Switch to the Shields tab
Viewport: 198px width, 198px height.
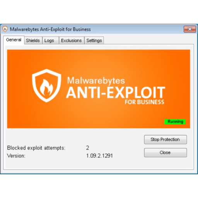click(33, 41)
